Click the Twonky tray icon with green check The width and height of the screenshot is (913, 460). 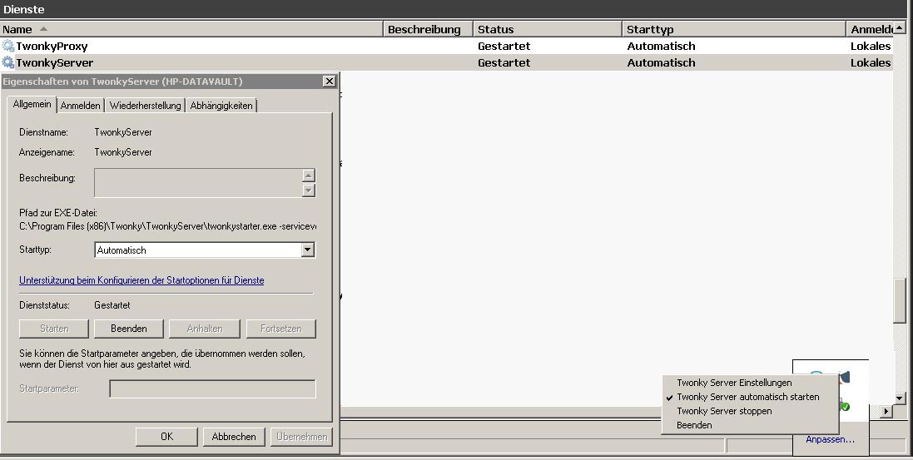pyautogui.click(x=845, y=406)
